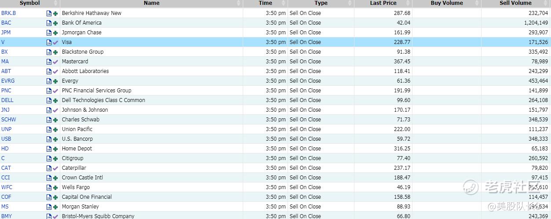The image size is (551, 219).
Task: Add Capital One Financial with plus icon
Action: pyautogui.click(x=55, y=197)
